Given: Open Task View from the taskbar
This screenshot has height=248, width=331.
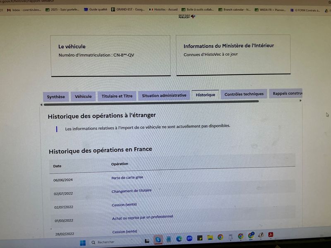Looking at the screenshot, I should tap(147, 241).
